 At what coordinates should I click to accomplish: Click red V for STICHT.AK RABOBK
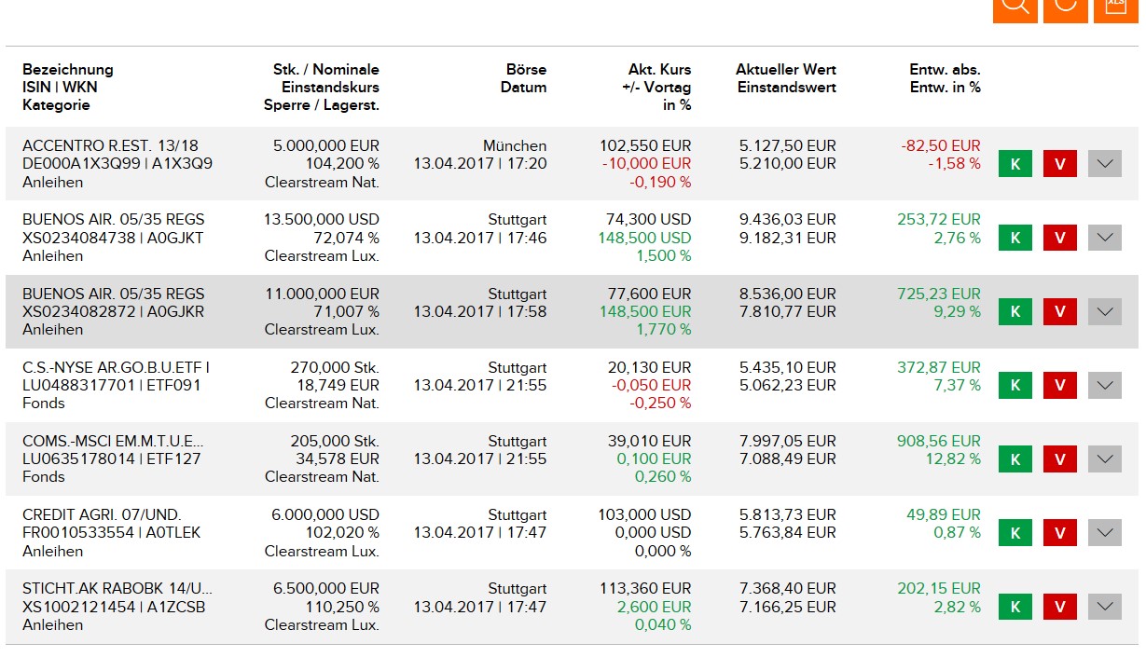coord(1059,607)
